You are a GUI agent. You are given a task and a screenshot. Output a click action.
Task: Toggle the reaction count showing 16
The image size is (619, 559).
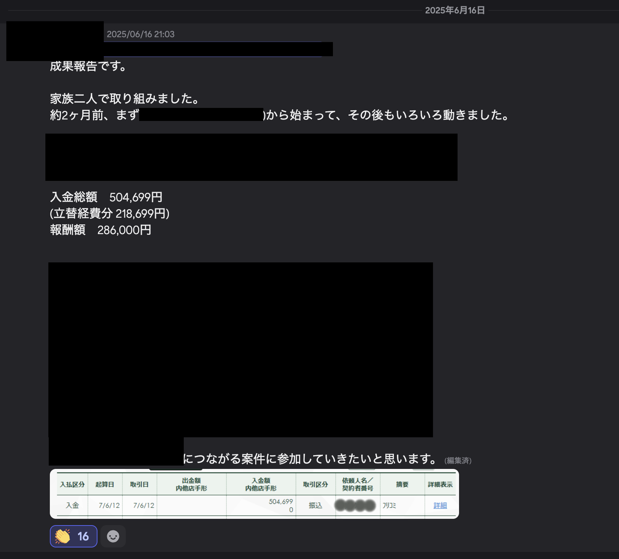coord(83,536)
